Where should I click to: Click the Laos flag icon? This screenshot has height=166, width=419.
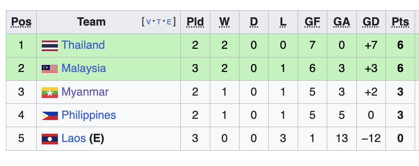(50, 139)
